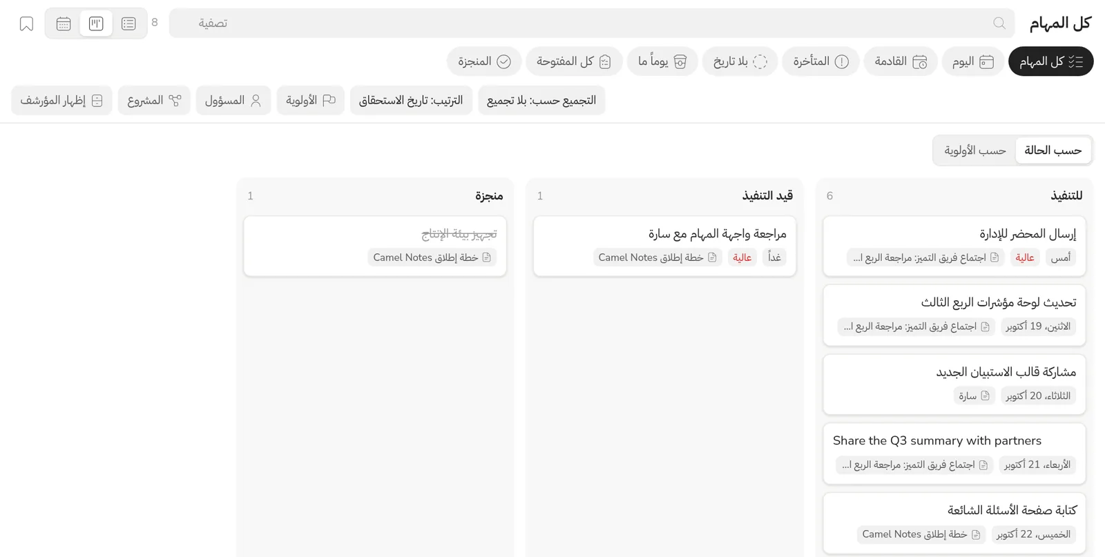Focus the تصفية filter input field
Image resolution: width=1105 pixels, height=557 pixels.
click(x=591, y=23)
